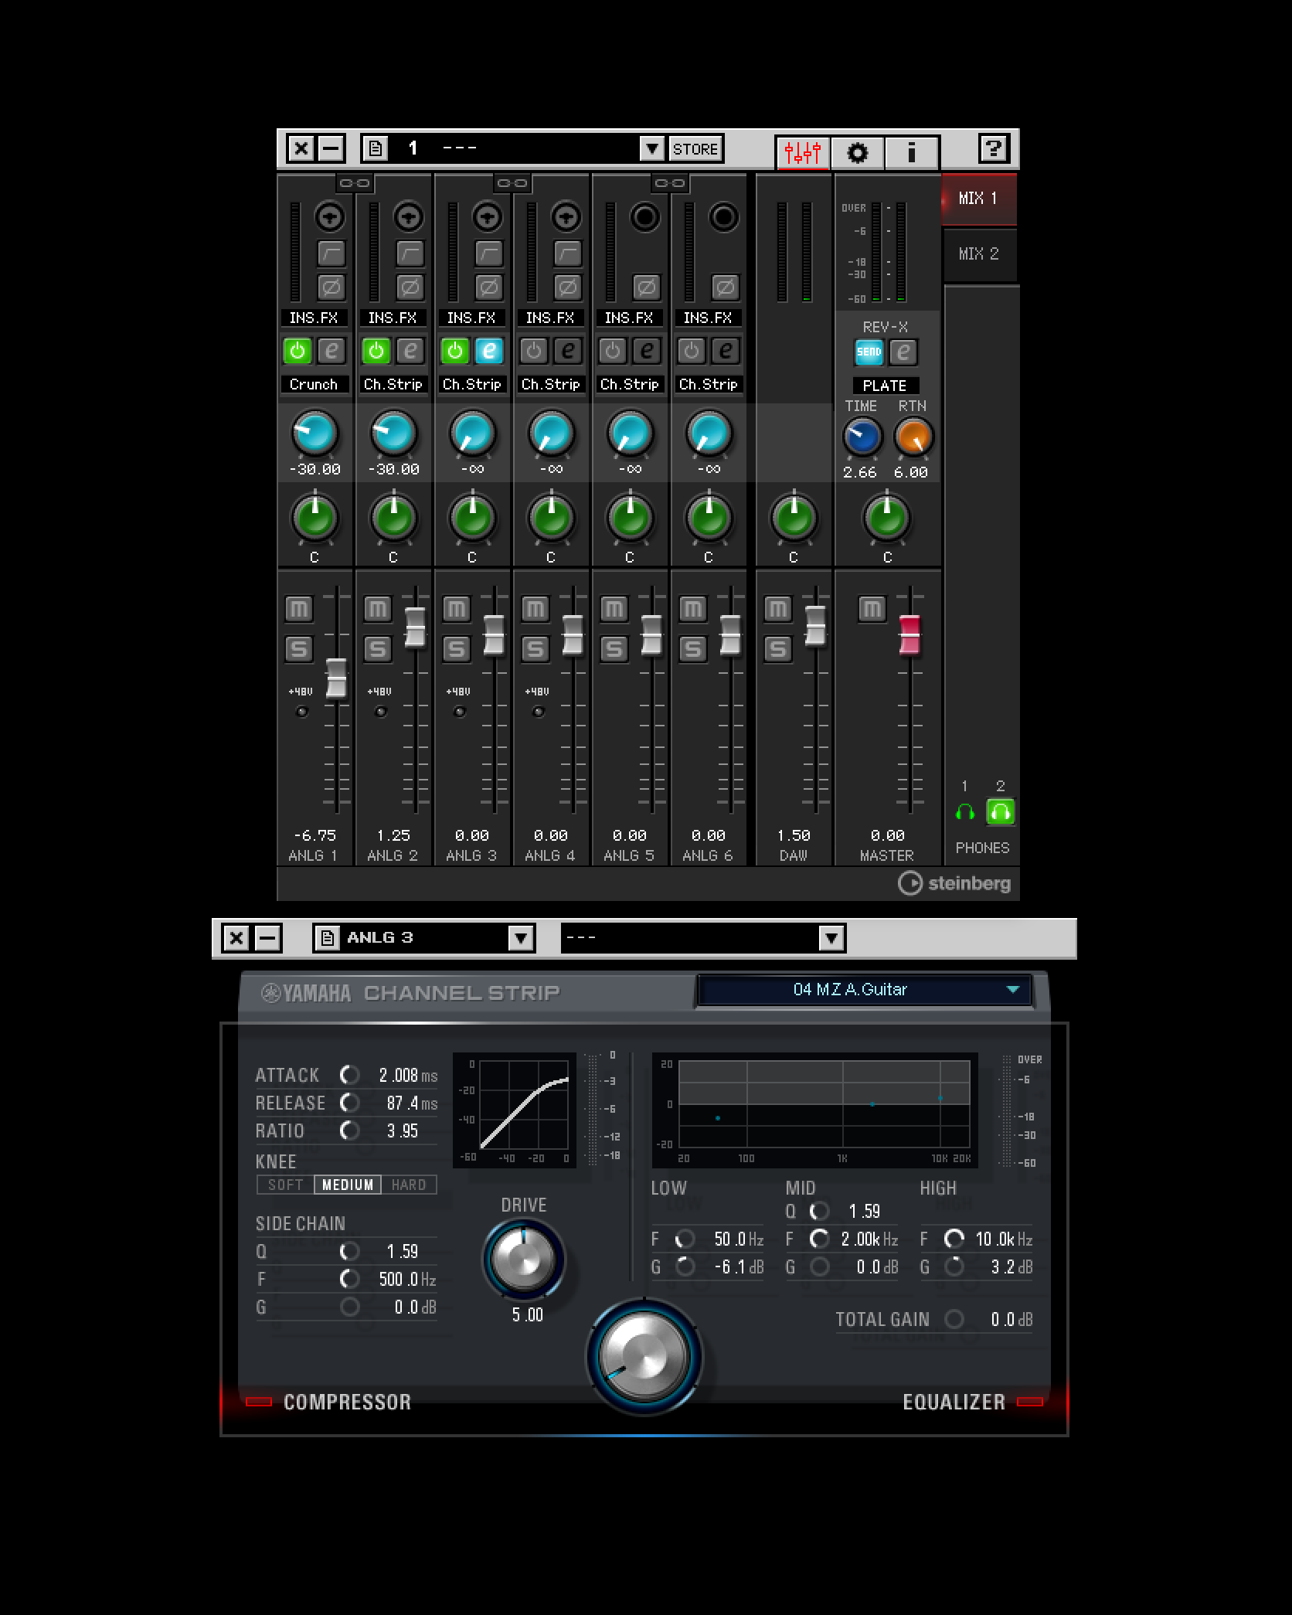1292x1615 pixels.
Task: Select the HARD knee option
Action: [x=409, y=1185]
